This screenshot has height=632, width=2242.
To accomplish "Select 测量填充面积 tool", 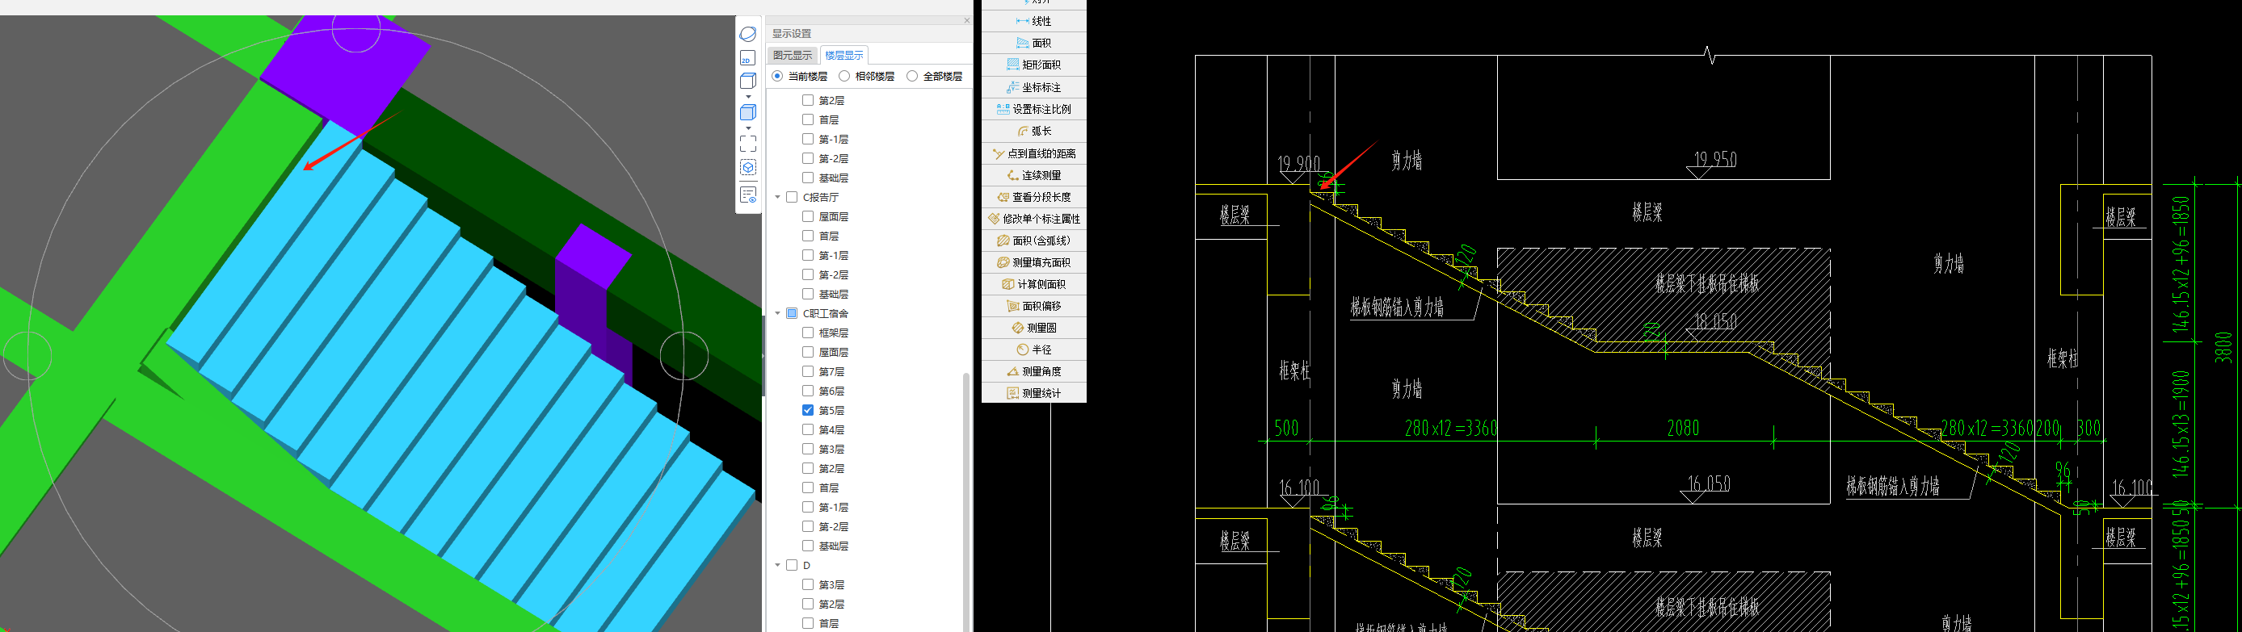I will click(1034, 262).
